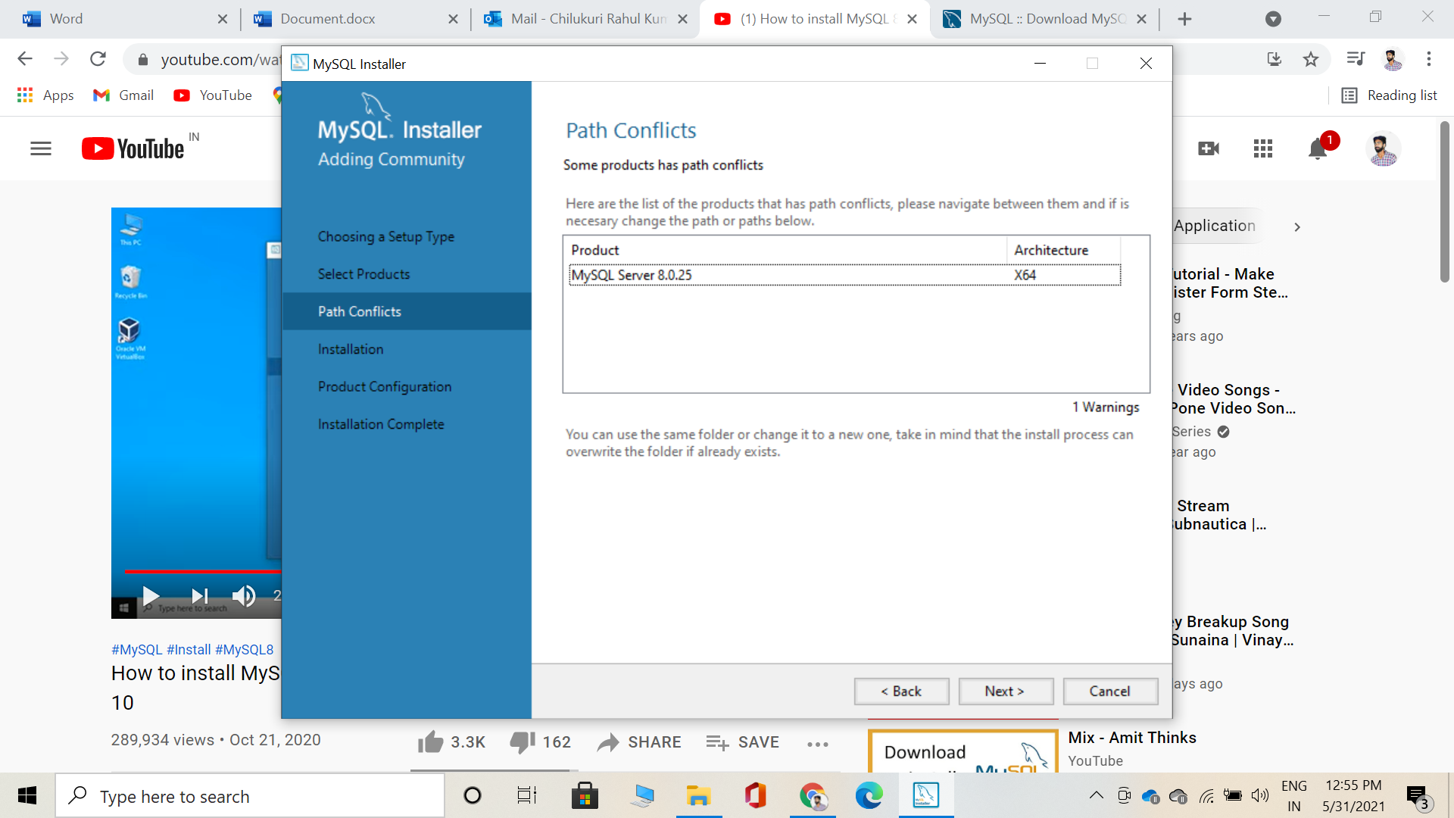The height and width of the screenshot is (818, 1454).
Task: Show hidden system tray icons
Action: coord(1096,795)
